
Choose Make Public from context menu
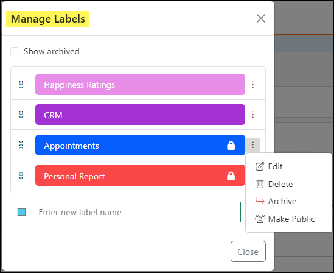point(288,219)
